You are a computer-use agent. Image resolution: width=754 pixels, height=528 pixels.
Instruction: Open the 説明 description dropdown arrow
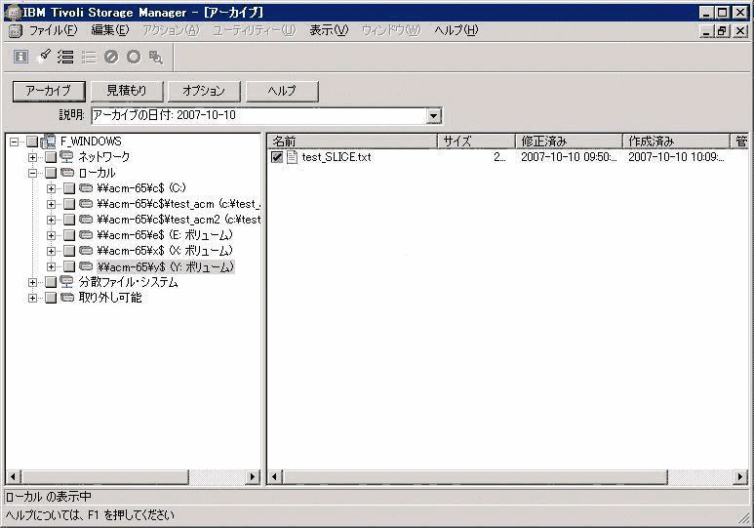[x=433, y=115]
